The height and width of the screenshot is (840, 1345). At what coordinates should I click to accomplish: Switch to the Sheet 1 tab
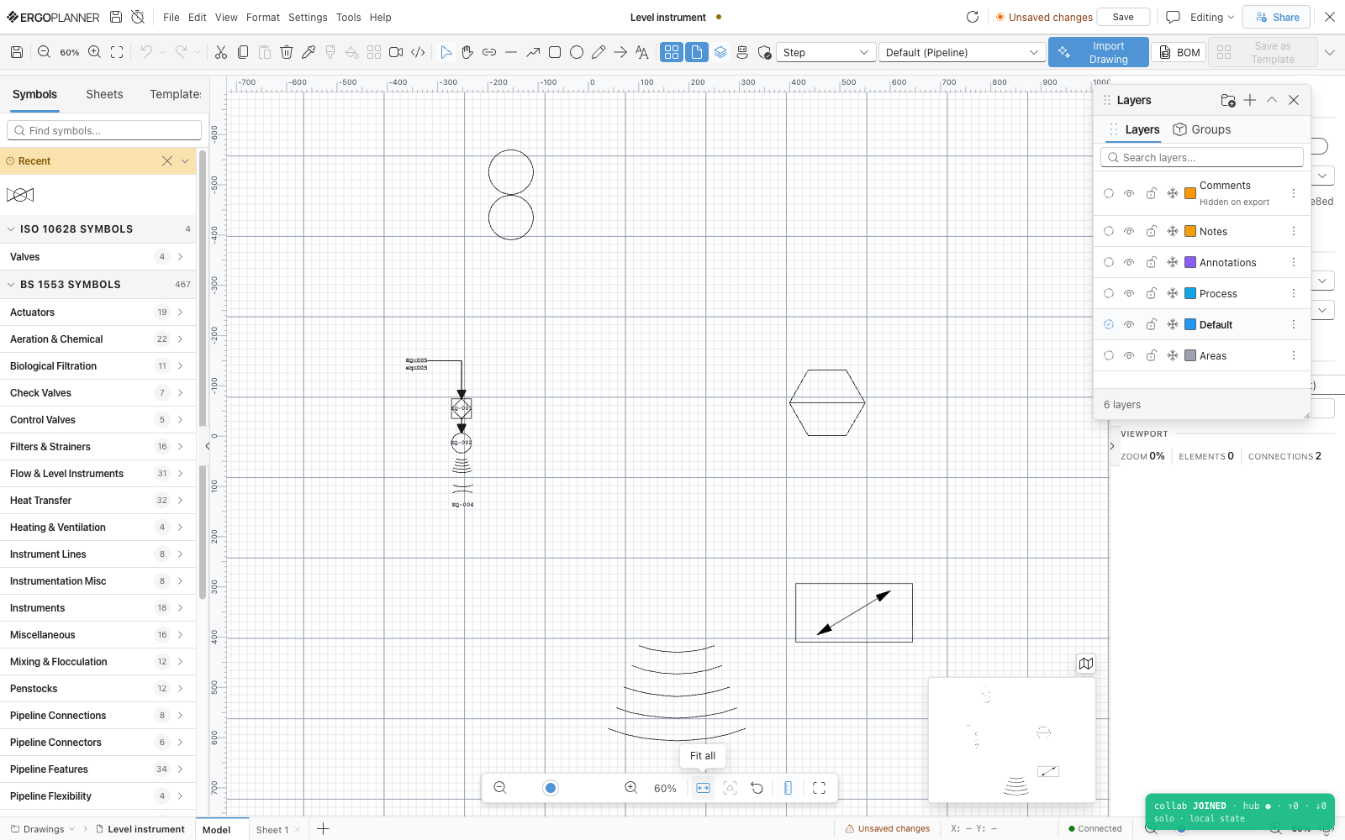(x=272, y=830)
